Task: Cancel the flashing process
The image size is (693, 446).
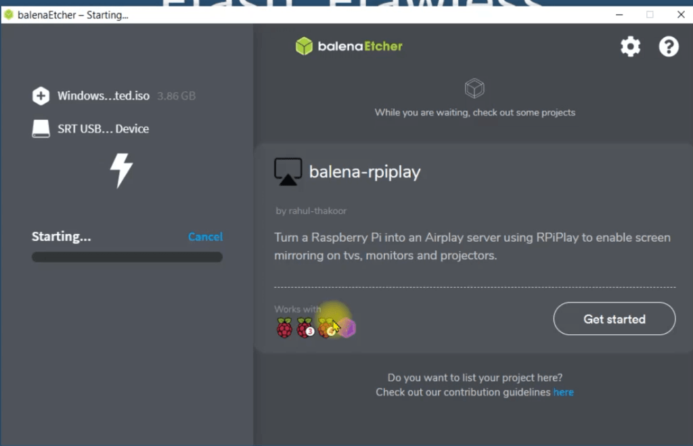Action: click(206, 237)
